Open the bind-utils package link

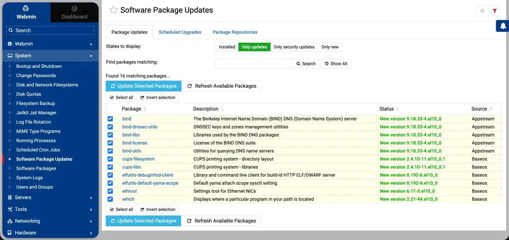click(131, 151)
